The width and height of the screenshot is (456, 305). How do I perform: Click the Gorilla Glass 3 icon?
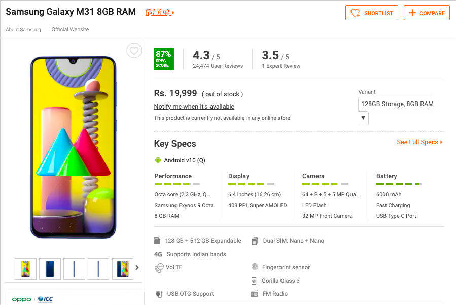(255, 281)
